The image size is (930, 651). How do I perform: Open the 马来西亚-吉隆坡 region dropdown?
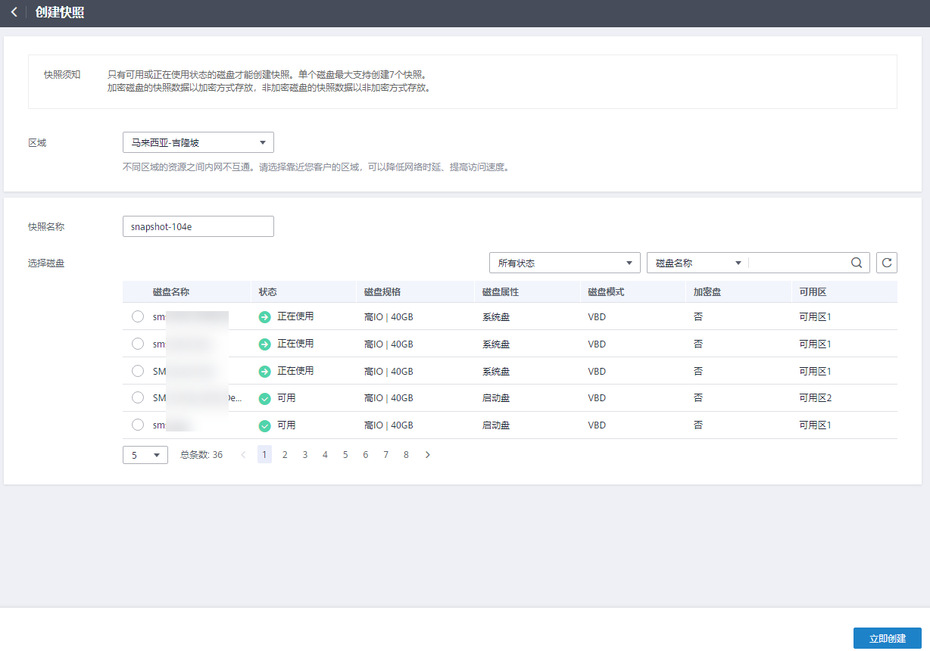tap(198, 142)
